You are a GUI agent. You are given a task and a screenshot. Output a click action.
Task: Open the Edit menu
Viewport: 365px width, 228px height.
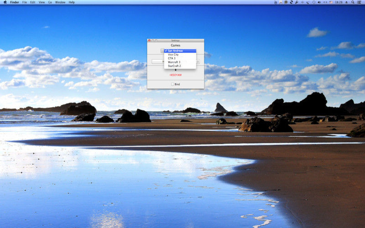[33, 2]
